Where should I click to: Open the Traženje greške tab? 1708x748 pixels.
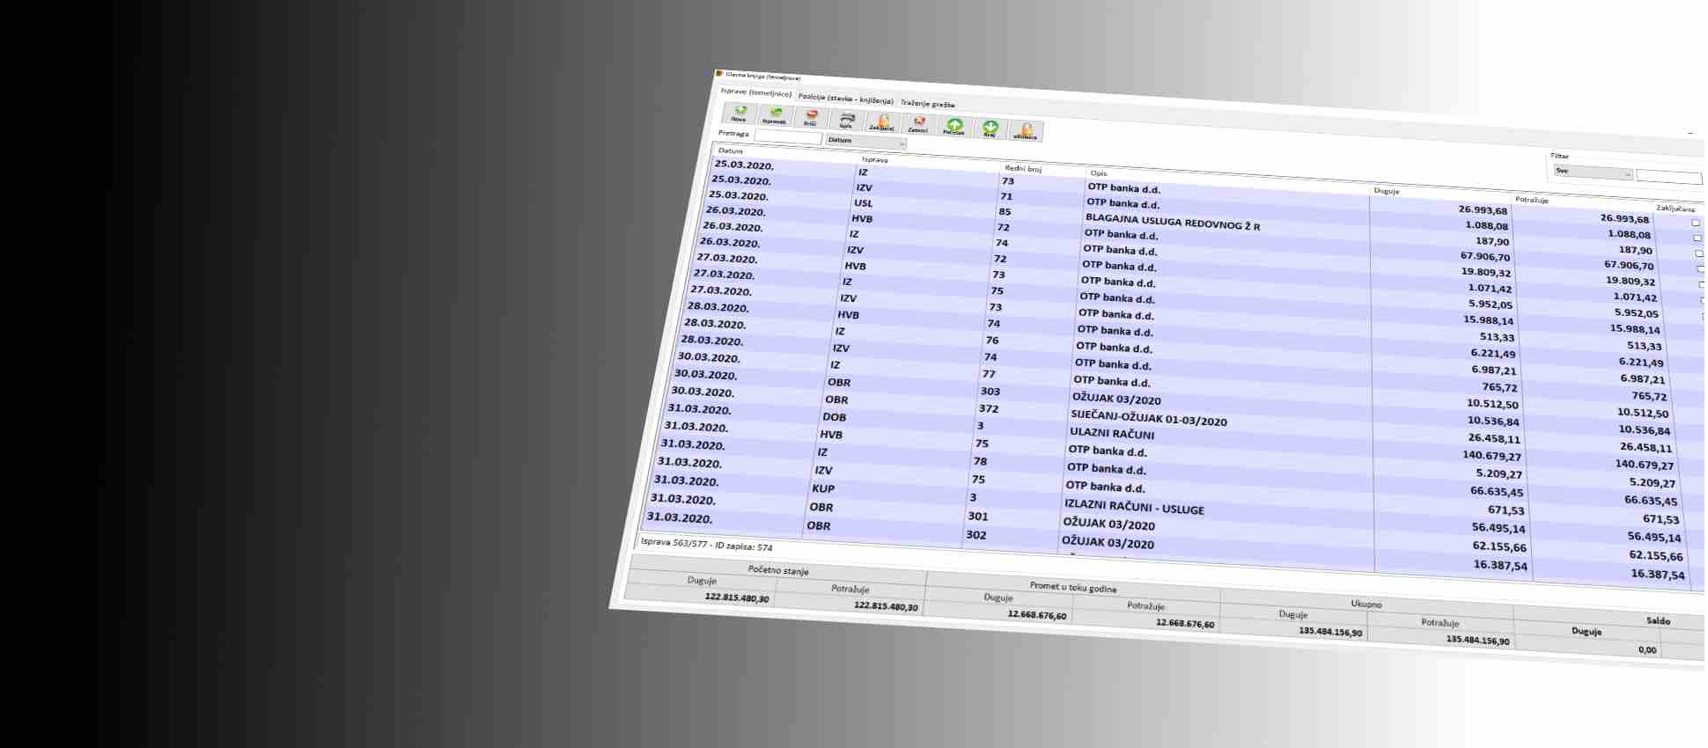click(x=927, y=104)
